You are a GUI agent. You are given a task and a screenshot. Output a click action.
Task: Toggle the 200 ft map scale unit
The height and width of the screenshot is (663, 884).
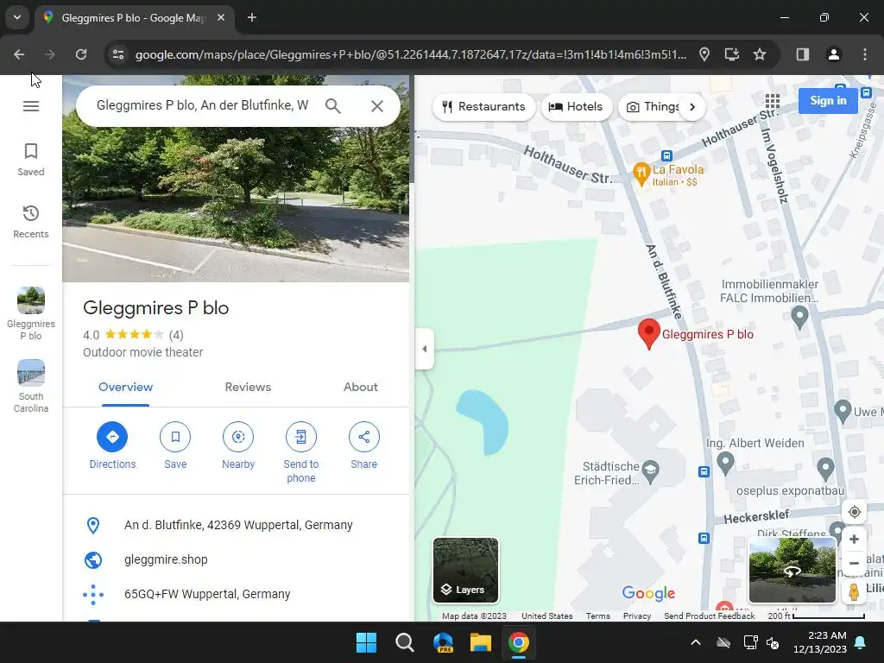[x=816, y=616]
